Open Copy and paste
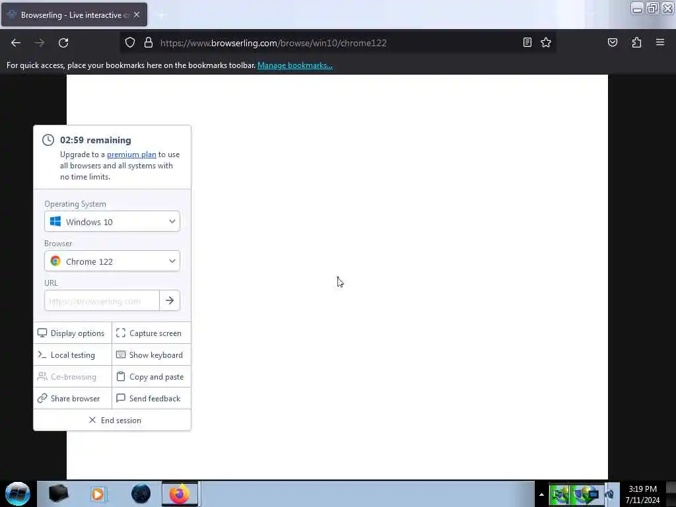This screenshot has width=676, height=507. [151, 377]
